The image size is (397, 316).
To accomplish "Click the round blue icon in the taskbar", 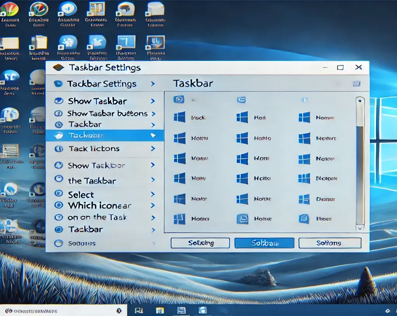I will pyautogui.click(x=202, y=310).
